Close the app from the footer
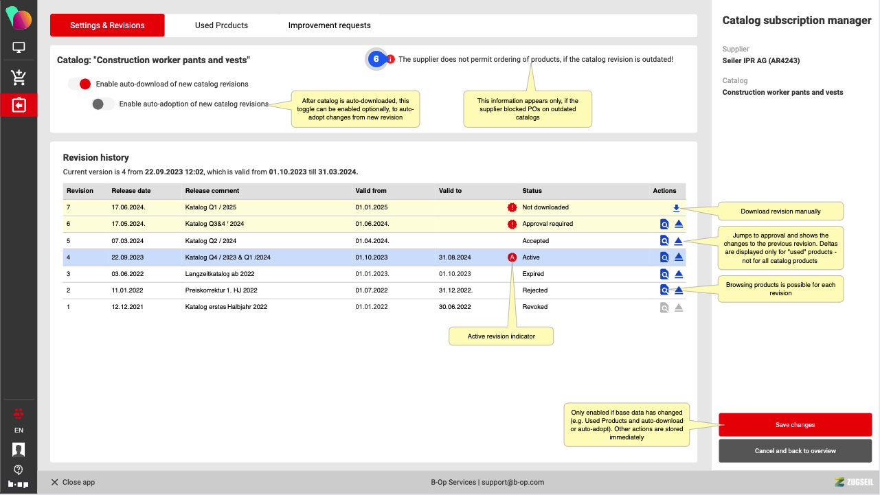 (x=73, y=483)
